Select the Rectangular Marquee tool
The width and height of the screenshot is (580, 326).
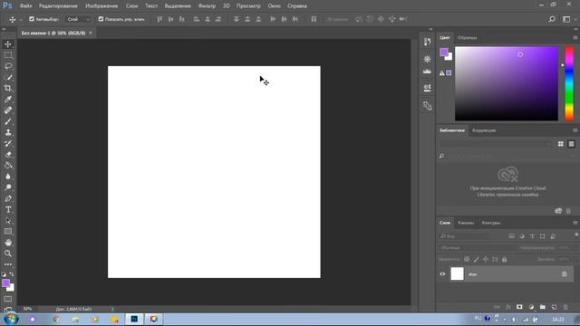click(x=8, y=55)
